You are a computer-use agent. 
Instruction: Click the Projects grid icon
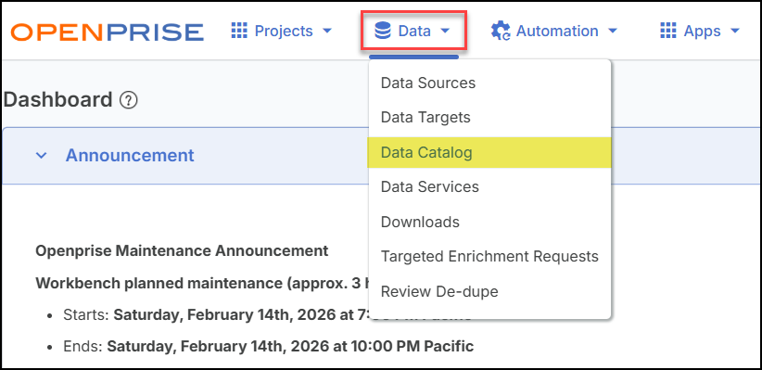coord(239,32)
